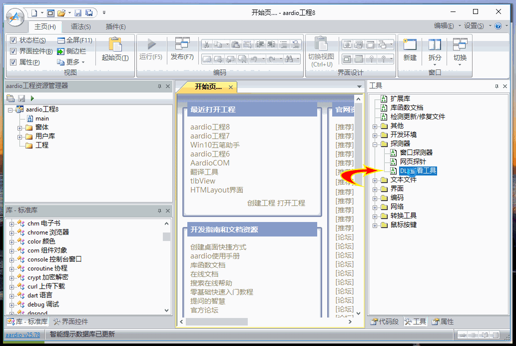
Task: Click the 发布(F7) publish icon
Action: coord(182,44)
